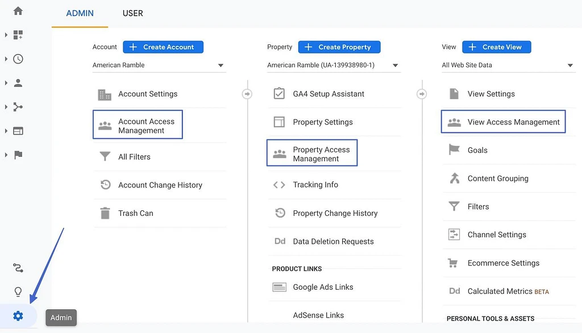Expand the Conversions section arrow

(x=6, y=155)
